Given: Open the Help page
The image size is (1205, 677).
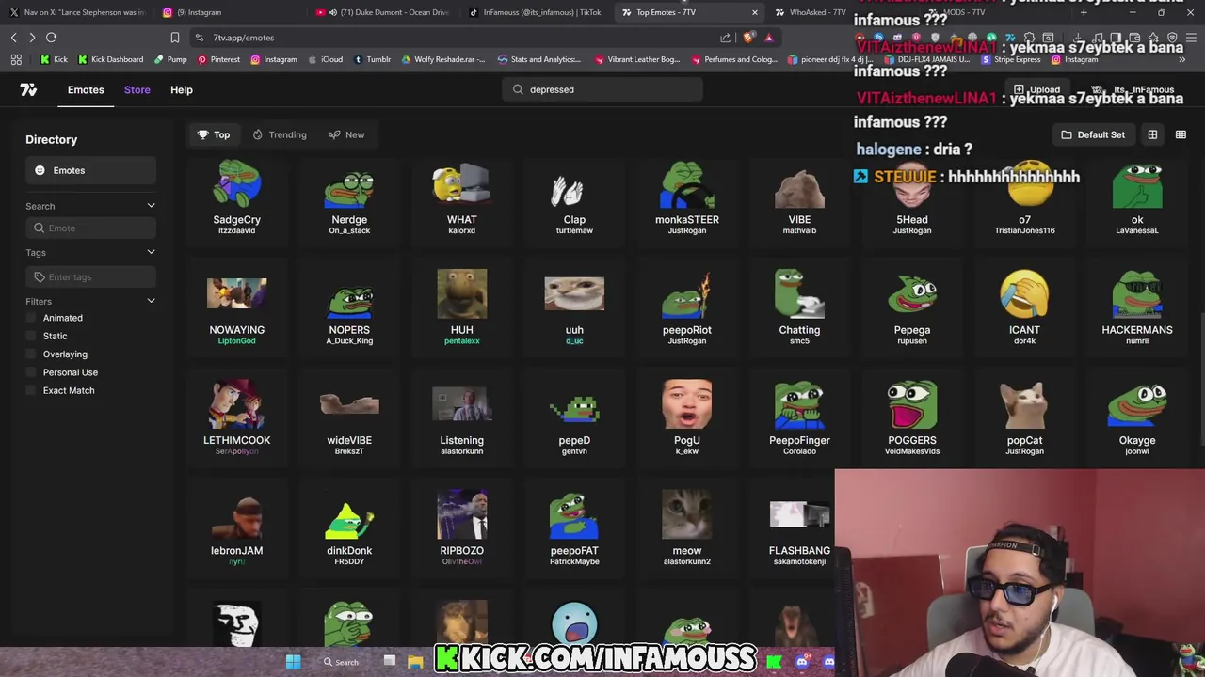Looking at the screenshot, I should point(182,89).
